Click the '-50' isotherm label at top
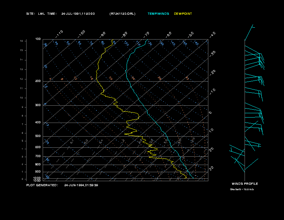This screenshot has height=220, width=284. tap(191, 35)
